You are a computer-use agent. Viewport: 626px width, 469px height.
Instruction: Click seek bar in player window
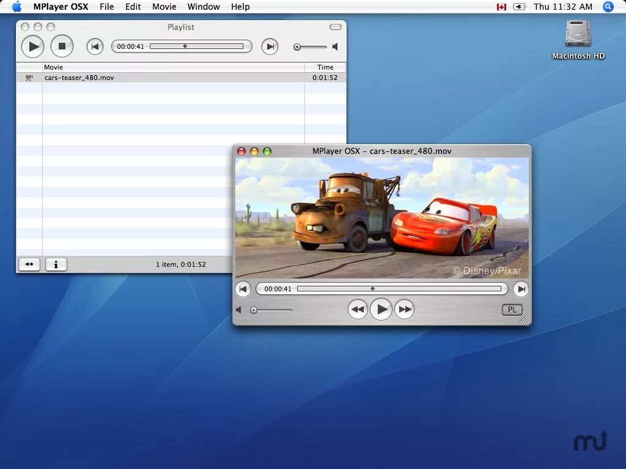point(399,289)
